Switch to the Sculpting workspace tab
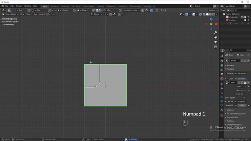251x141 pixels. tap(65, 6)
